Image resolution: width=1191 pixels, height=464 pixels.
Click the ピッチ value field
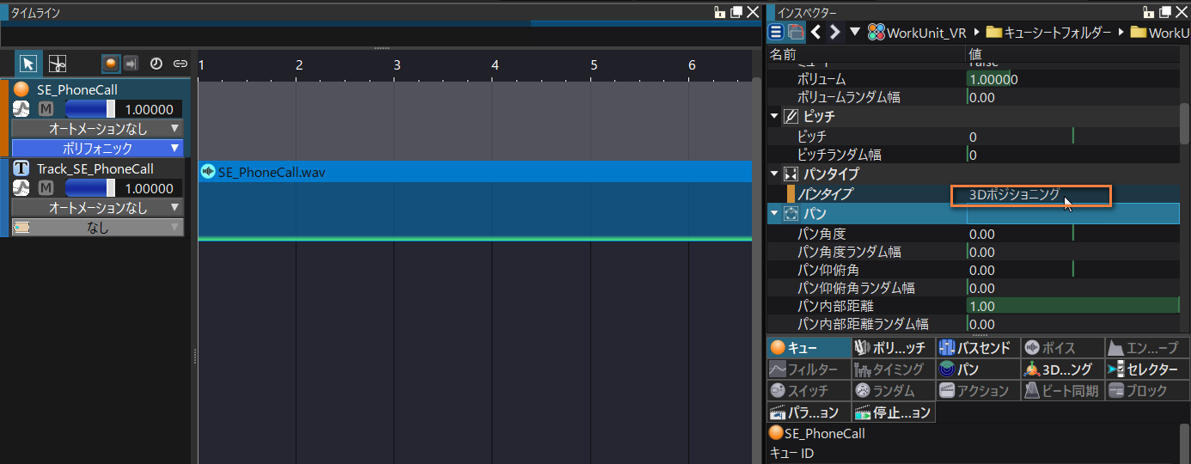(1073, 137)
